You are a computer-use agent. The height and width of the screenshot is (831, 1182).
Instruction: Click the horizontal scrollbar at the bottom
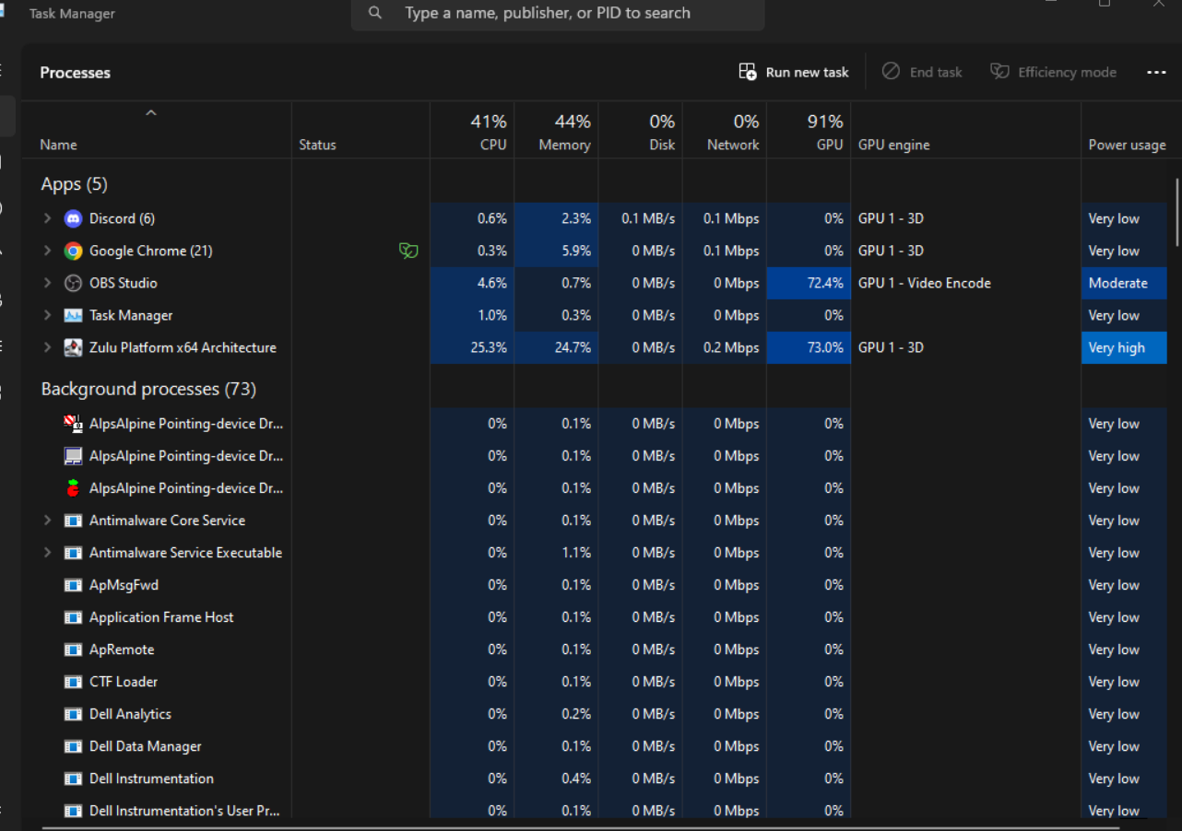(581, 827)
